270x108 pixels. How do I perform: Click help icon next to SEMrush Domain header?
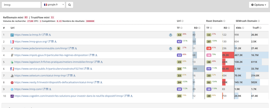(x=259, y=21)
